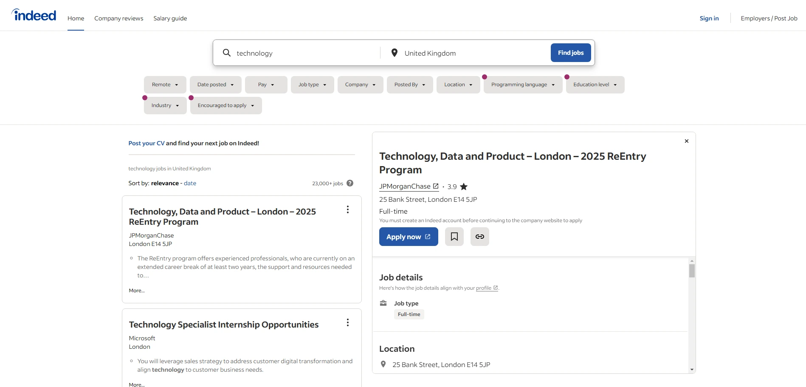This screenshot has height=387, width=806.
Task: Expand the Remote filter dropdown
Action: (165, 85)
